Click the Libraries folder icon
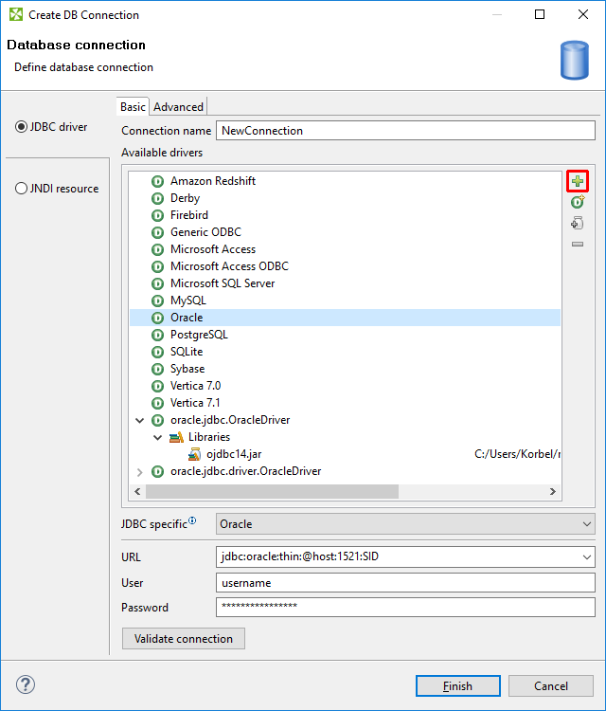Image resolution: width=606 pixels, height=711 pixels. 175,437
